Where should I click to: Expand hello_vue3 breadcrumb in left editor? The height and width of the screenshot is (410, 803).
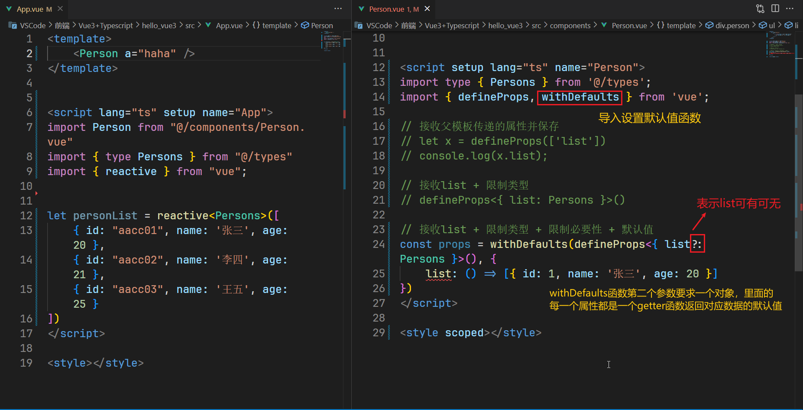tap(159, 26)
